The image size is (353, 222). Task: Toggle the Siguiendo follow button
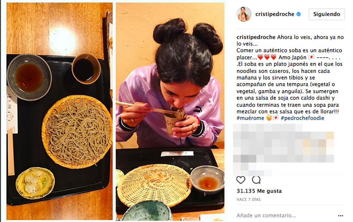pyautogui.click(x=327, y=14)
